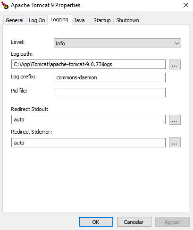This screenshot has width=193, height=230.
Task: Focus the Redirect Stdout input field
Action: pyautogui.click(x=88, y=119)
